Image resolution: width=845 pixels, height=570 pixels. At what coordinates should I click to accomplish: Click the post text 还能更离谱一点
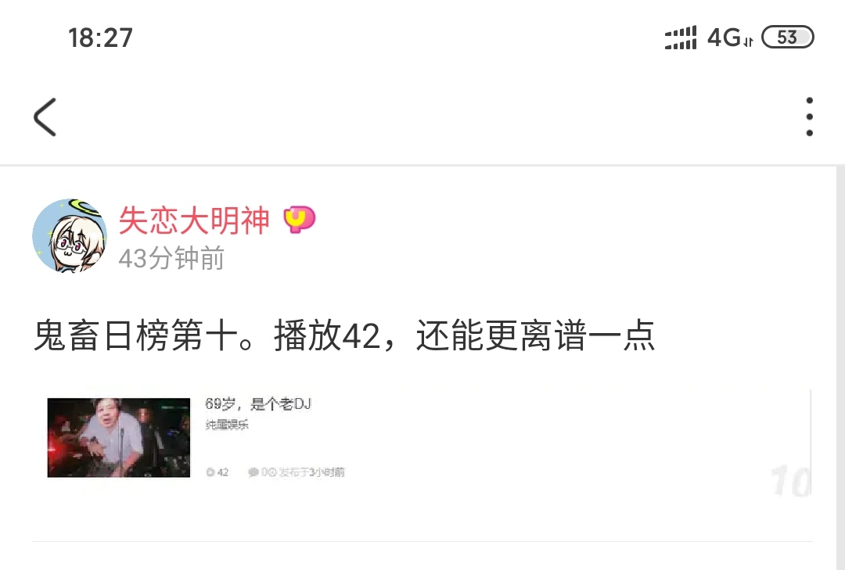[x=535, y=335]
